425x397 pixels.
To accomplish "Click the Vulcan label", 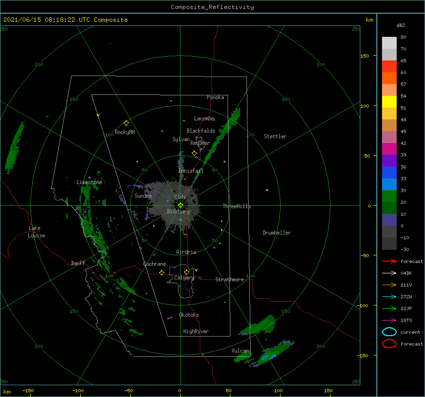I will [240, 351].
